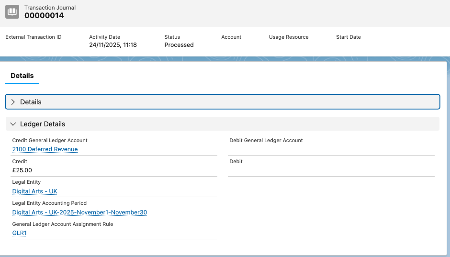Click the Credit General Ledger Account label
The width and height of the screenshot is (450, 257).
tap(50, 140)
